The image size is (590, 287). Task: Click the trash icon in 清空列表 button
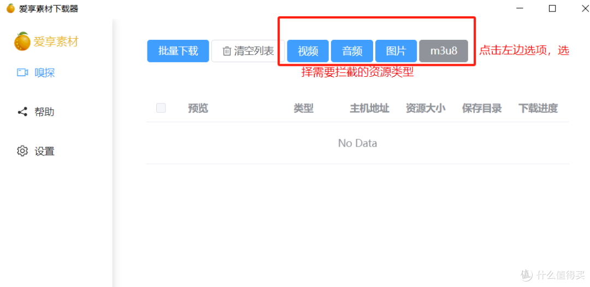coord(227,51)
